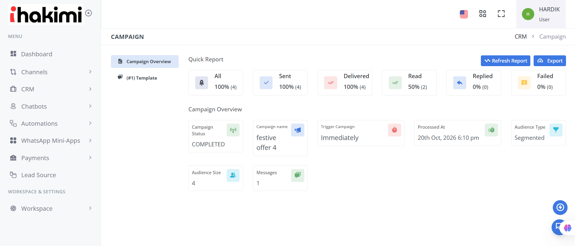Image resolution: width=575 pixels, height=246 pixels.
Task: Click the Workspace gear icon
Action: pos(13,208)
